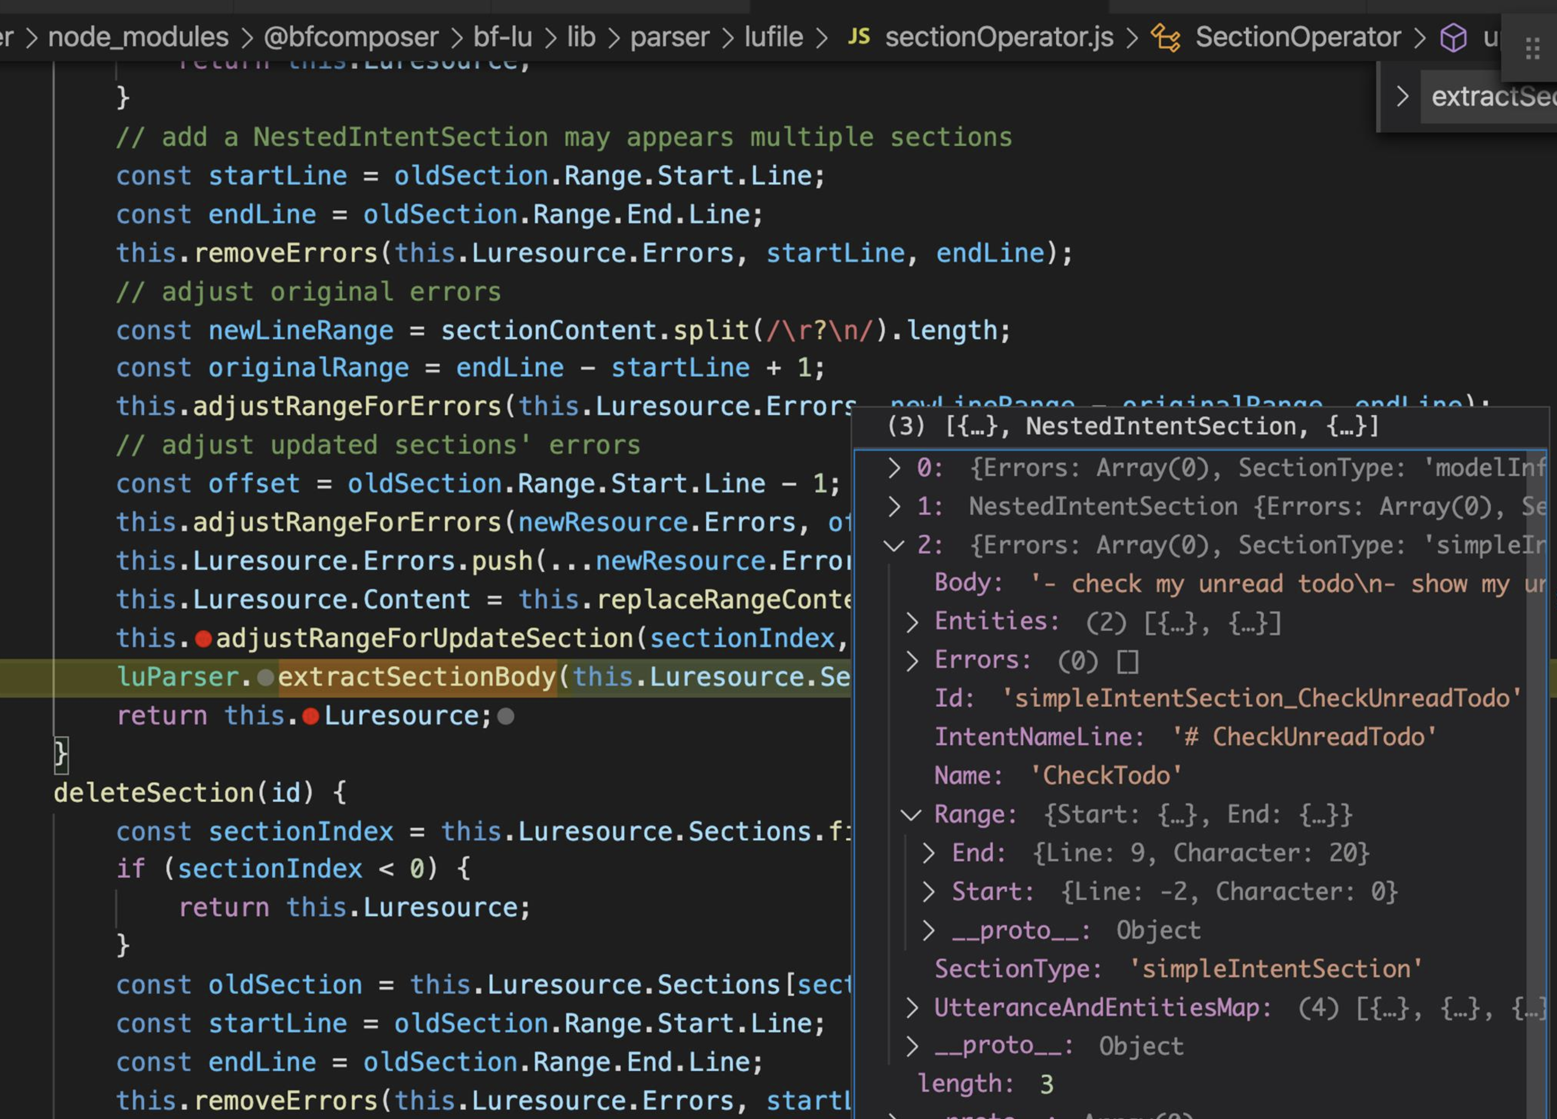Viewport: 1557px width, 1119px height.
Task: Toggle red breakpoint before Luresource return
Action: point(310,717)
